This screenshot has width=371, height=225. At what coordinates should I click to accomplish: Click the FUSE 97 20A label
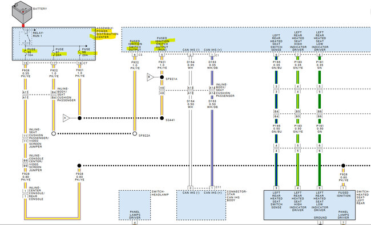tap(59, 52)
